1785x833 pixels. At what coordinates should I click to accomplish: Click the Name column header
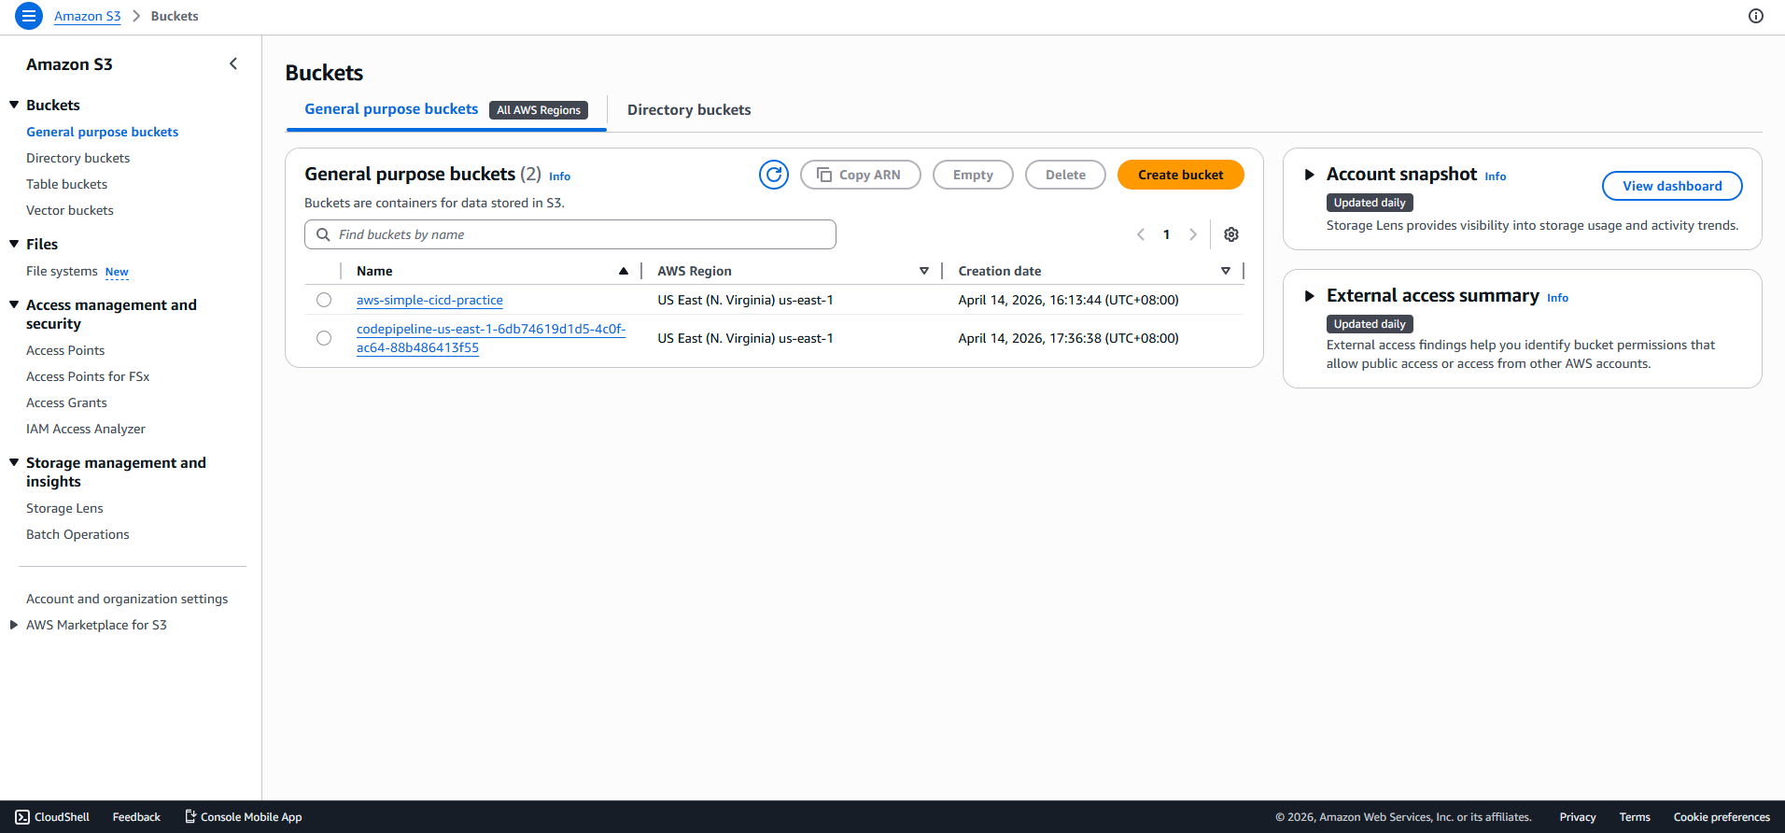374,271
